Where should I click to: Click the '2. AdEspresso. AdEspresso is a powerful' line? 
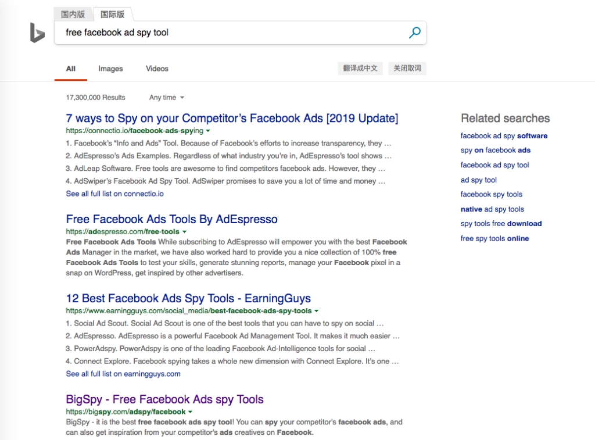232,336
